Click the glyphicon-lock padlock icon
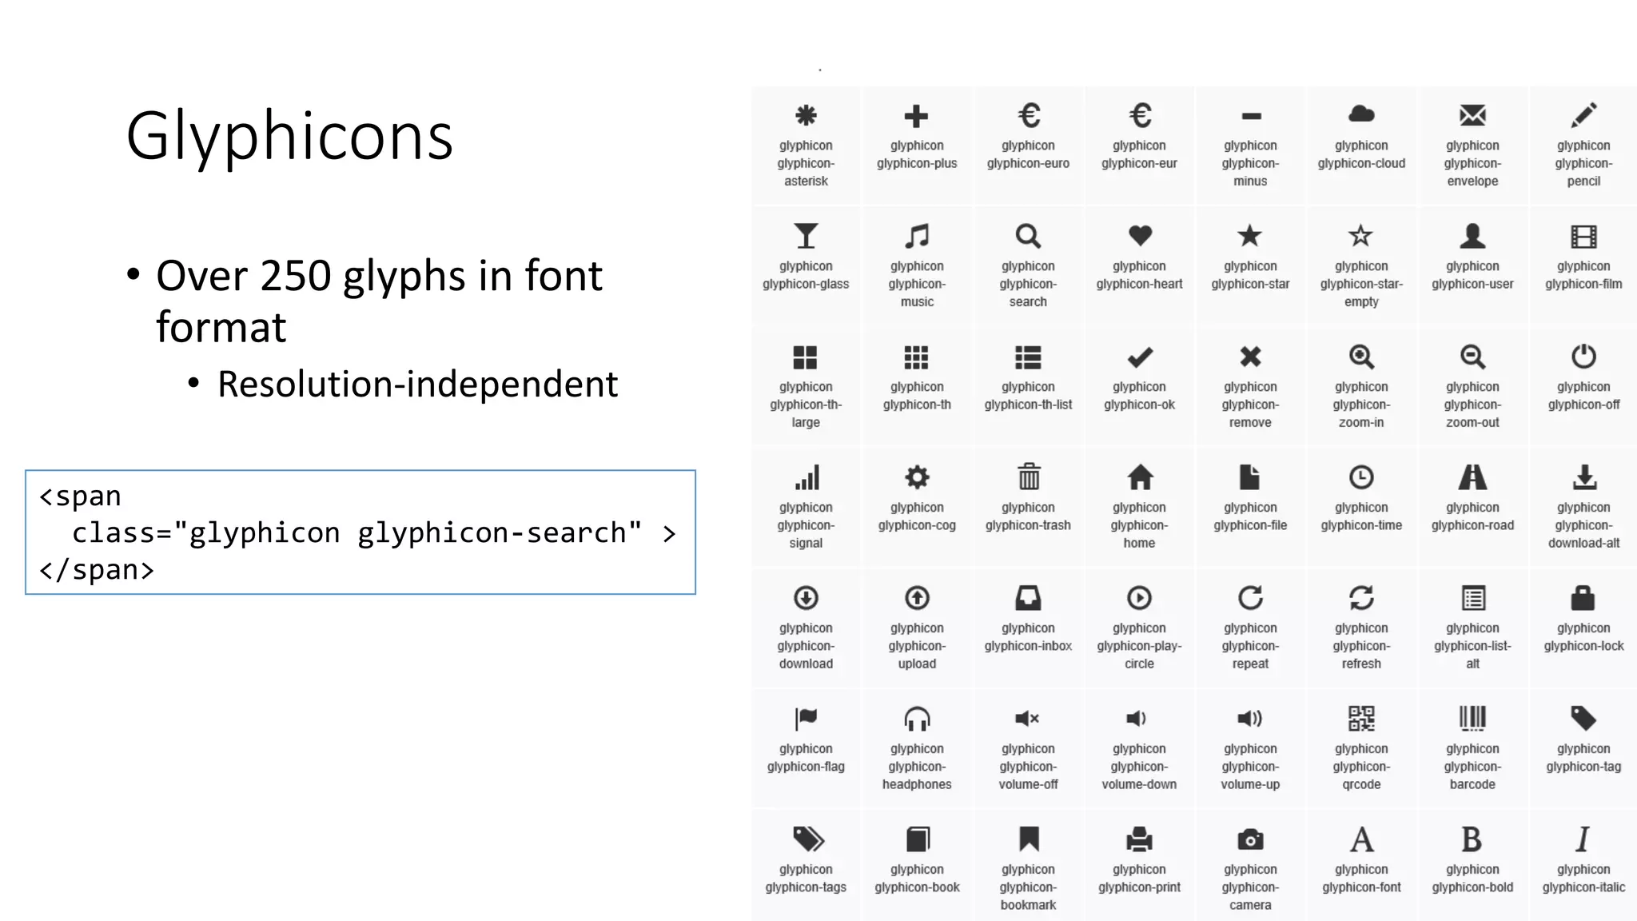The width and height of the screenshot is (1637, 921). click(1583, 598)
